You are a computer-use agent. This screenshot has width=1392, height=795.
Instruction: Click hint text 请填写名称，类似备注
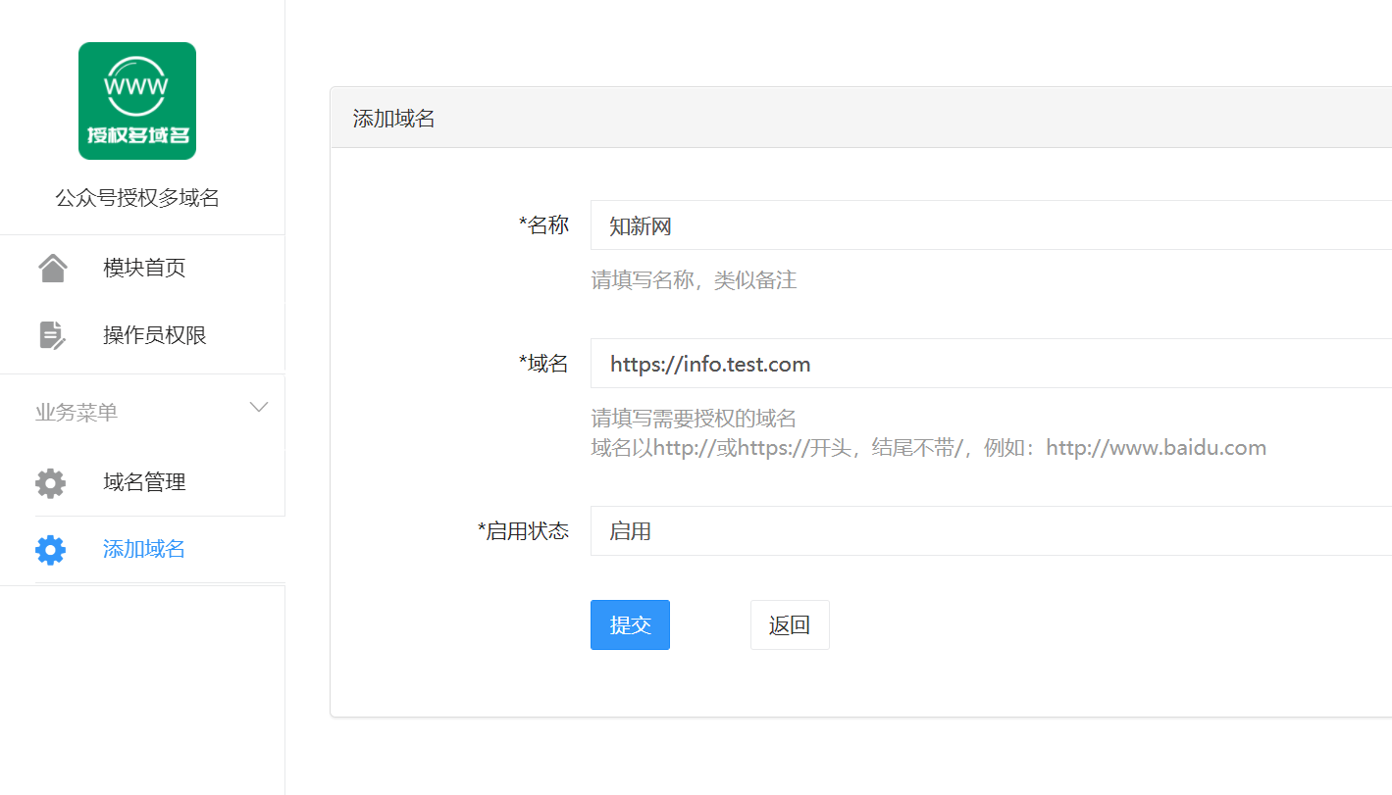point(694,280)
